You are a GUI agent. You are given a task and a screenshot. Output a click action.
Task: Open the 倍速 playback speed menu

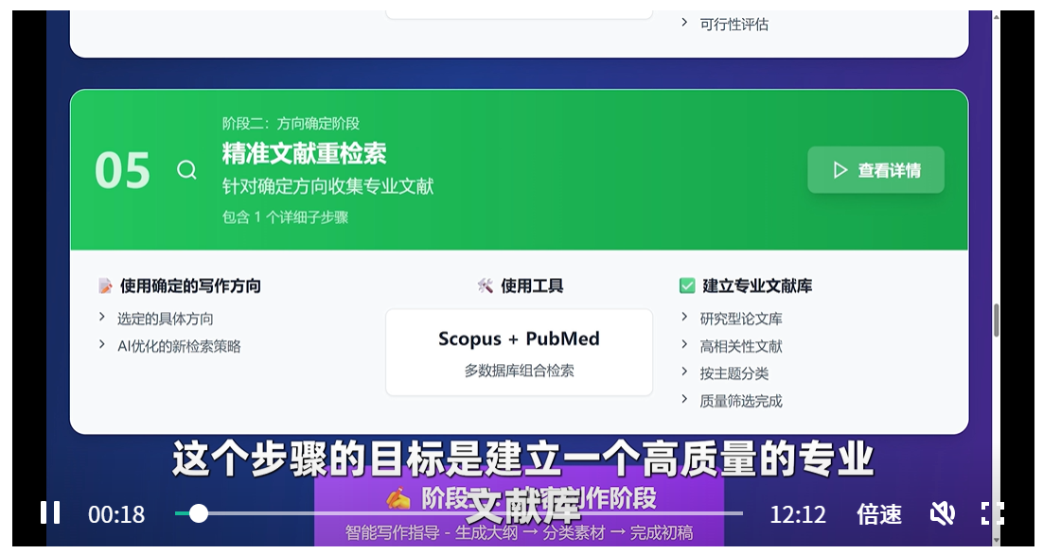pyautogui.click(x=878, y=514)
